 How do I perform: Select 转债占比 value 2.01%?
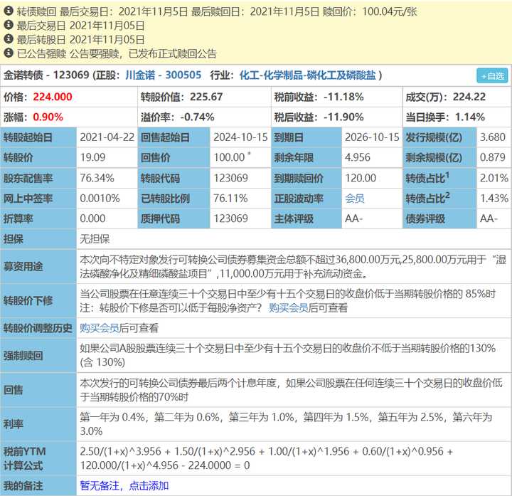[x=494, y=178]
